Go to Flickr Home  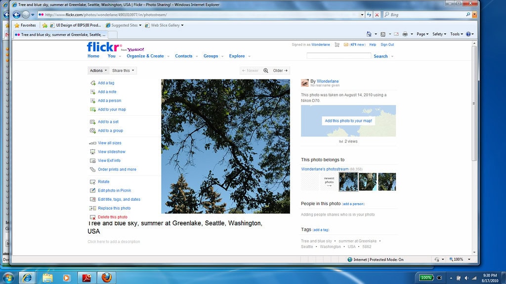point(93,56)
